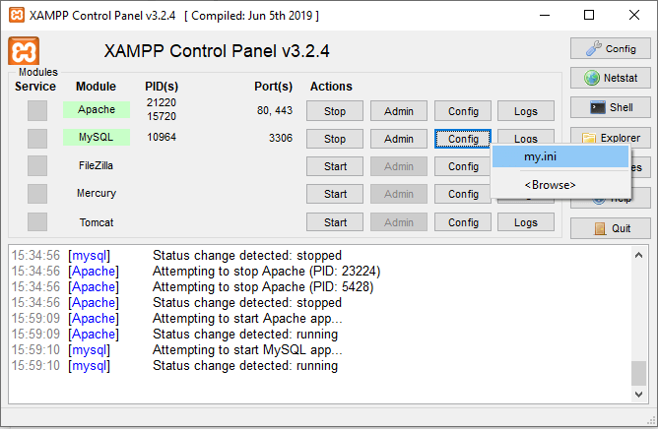The height and width of the screenshot is (429, 658).
Task: Open Apache Config dropdown
Action: 463,111
